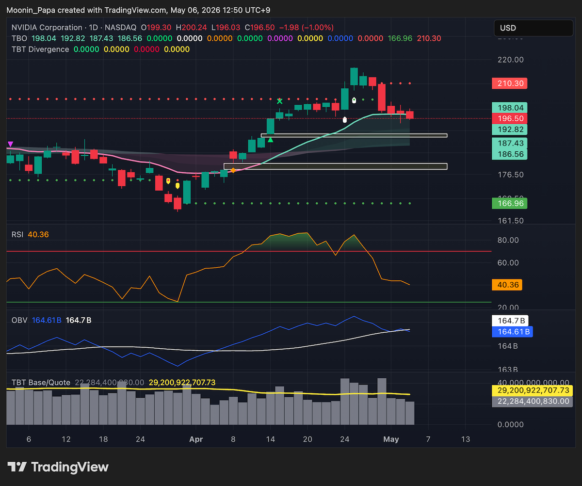Image resolution: width=582 pixels, height=486 pixels.
Task: Click the TBT Divergence indicator label
Action: 40,49
